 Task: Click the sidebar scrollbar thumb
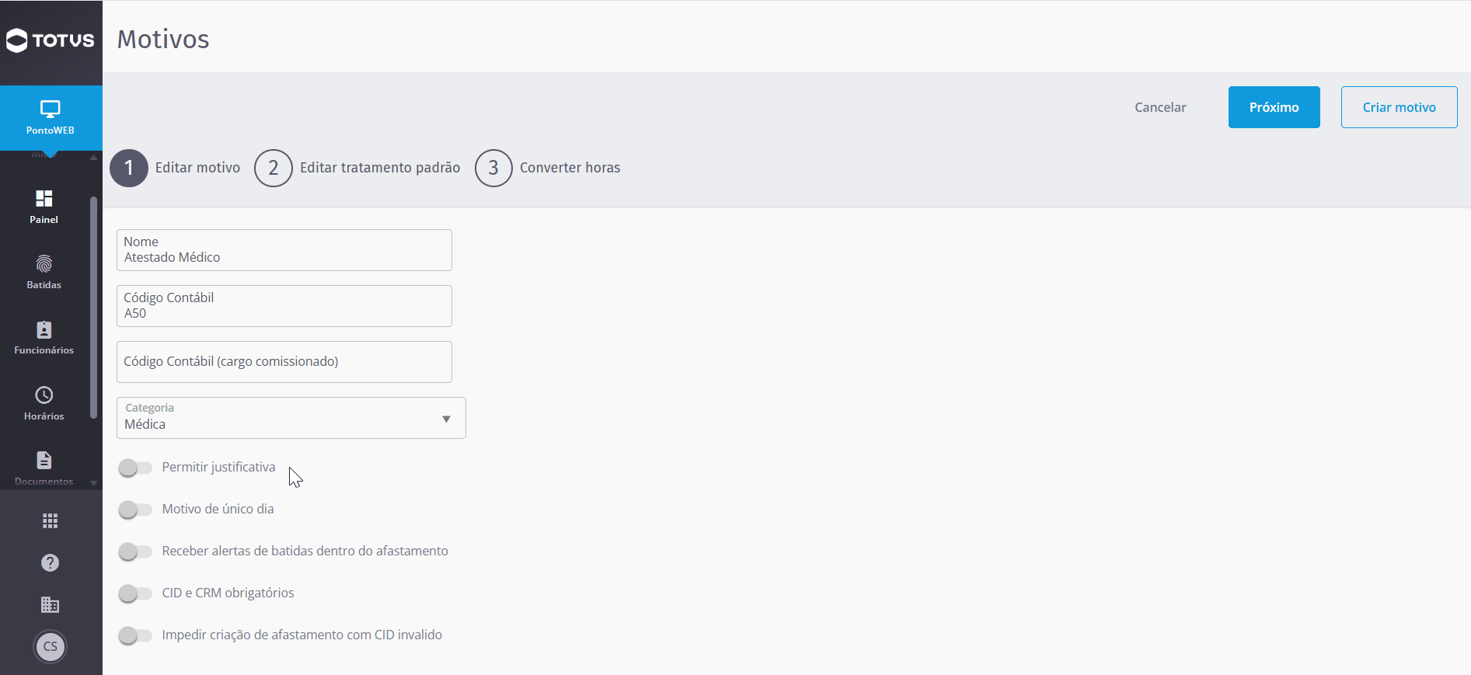(93, 308)
